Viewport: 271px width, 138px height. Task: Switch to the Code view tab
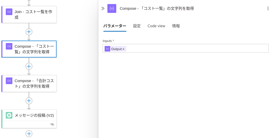coord(156,26)
